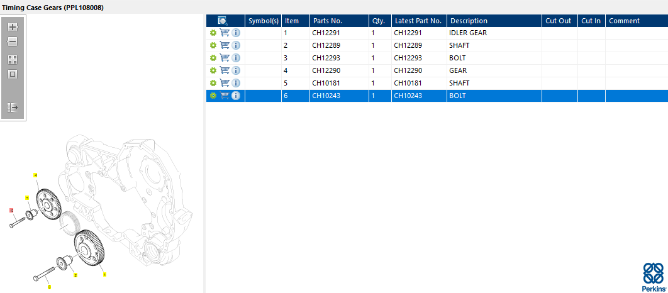Open info for CH12293 BOLT

click(x=236, y=58)
